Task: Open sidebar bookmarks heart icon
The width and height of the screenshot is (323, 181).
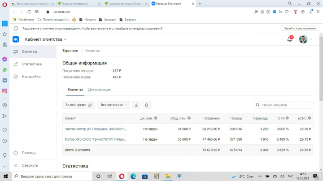Action: tap(4, 130)
